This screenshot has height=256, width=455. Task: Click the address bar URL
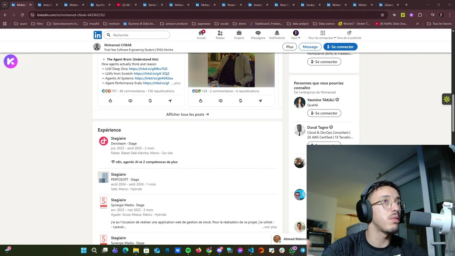coord(71,15)
